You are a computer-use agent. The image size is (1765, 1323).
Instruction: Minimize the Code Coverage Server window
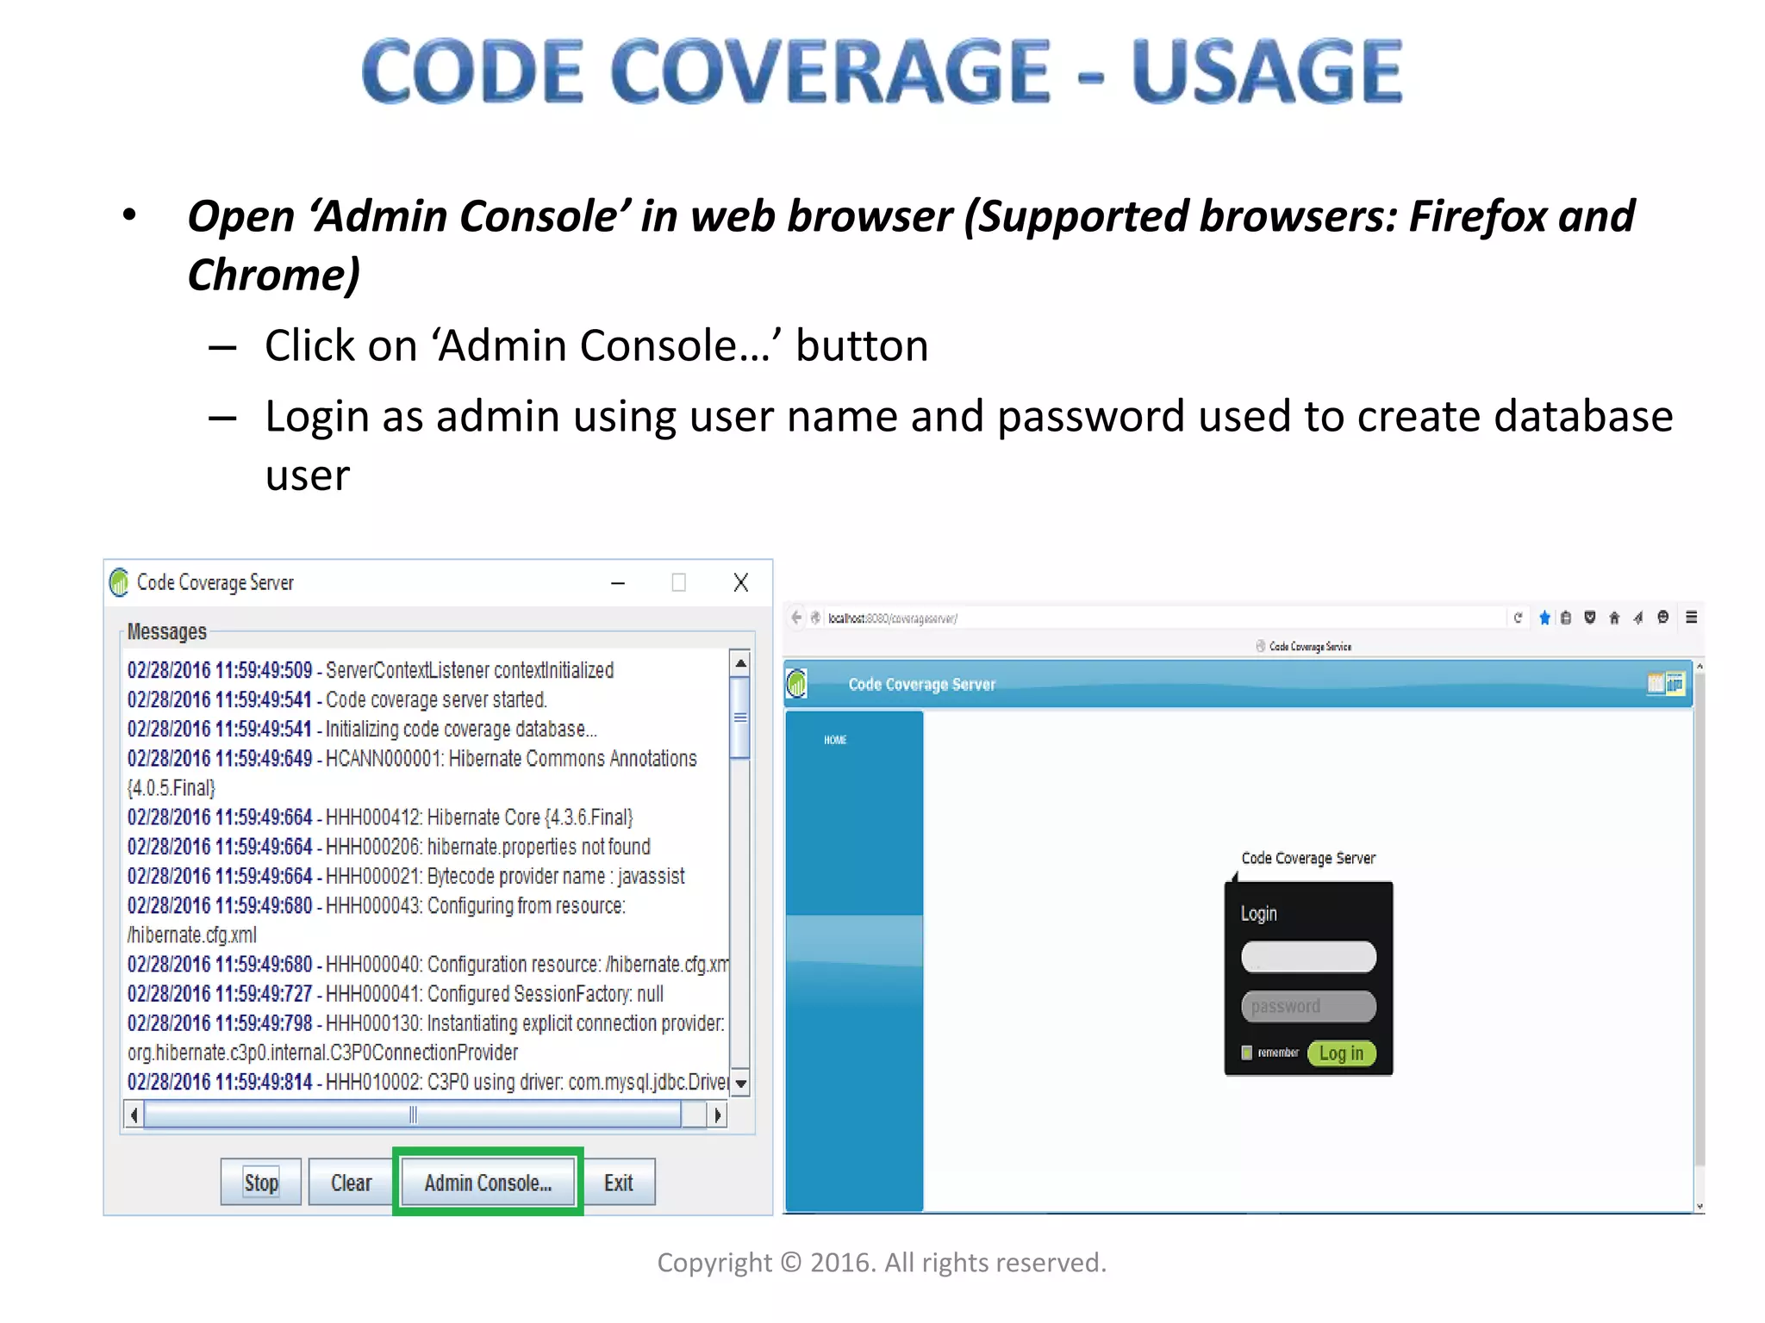pos(618,583)
